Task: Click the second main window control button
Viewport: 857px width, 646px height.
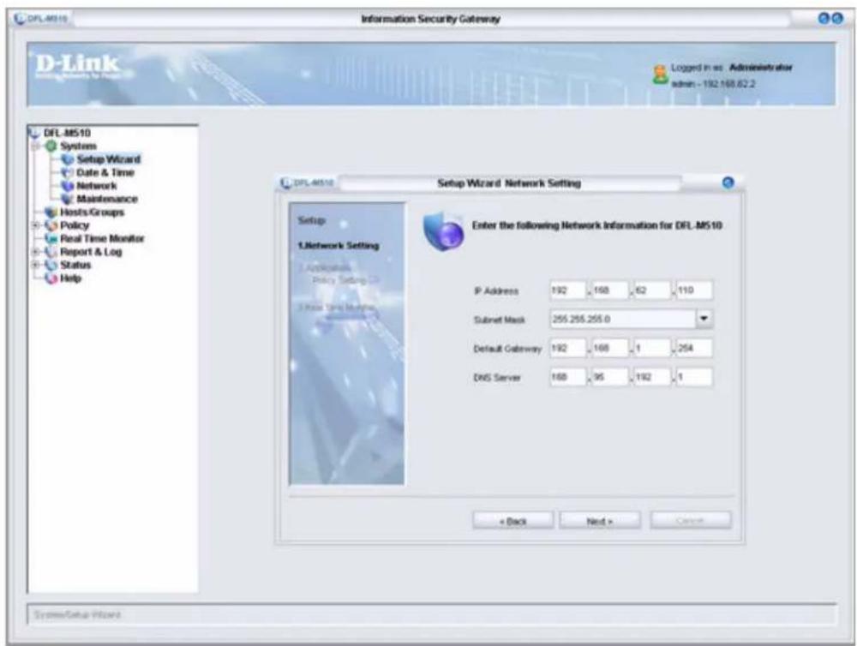Action: coord(836,19)
